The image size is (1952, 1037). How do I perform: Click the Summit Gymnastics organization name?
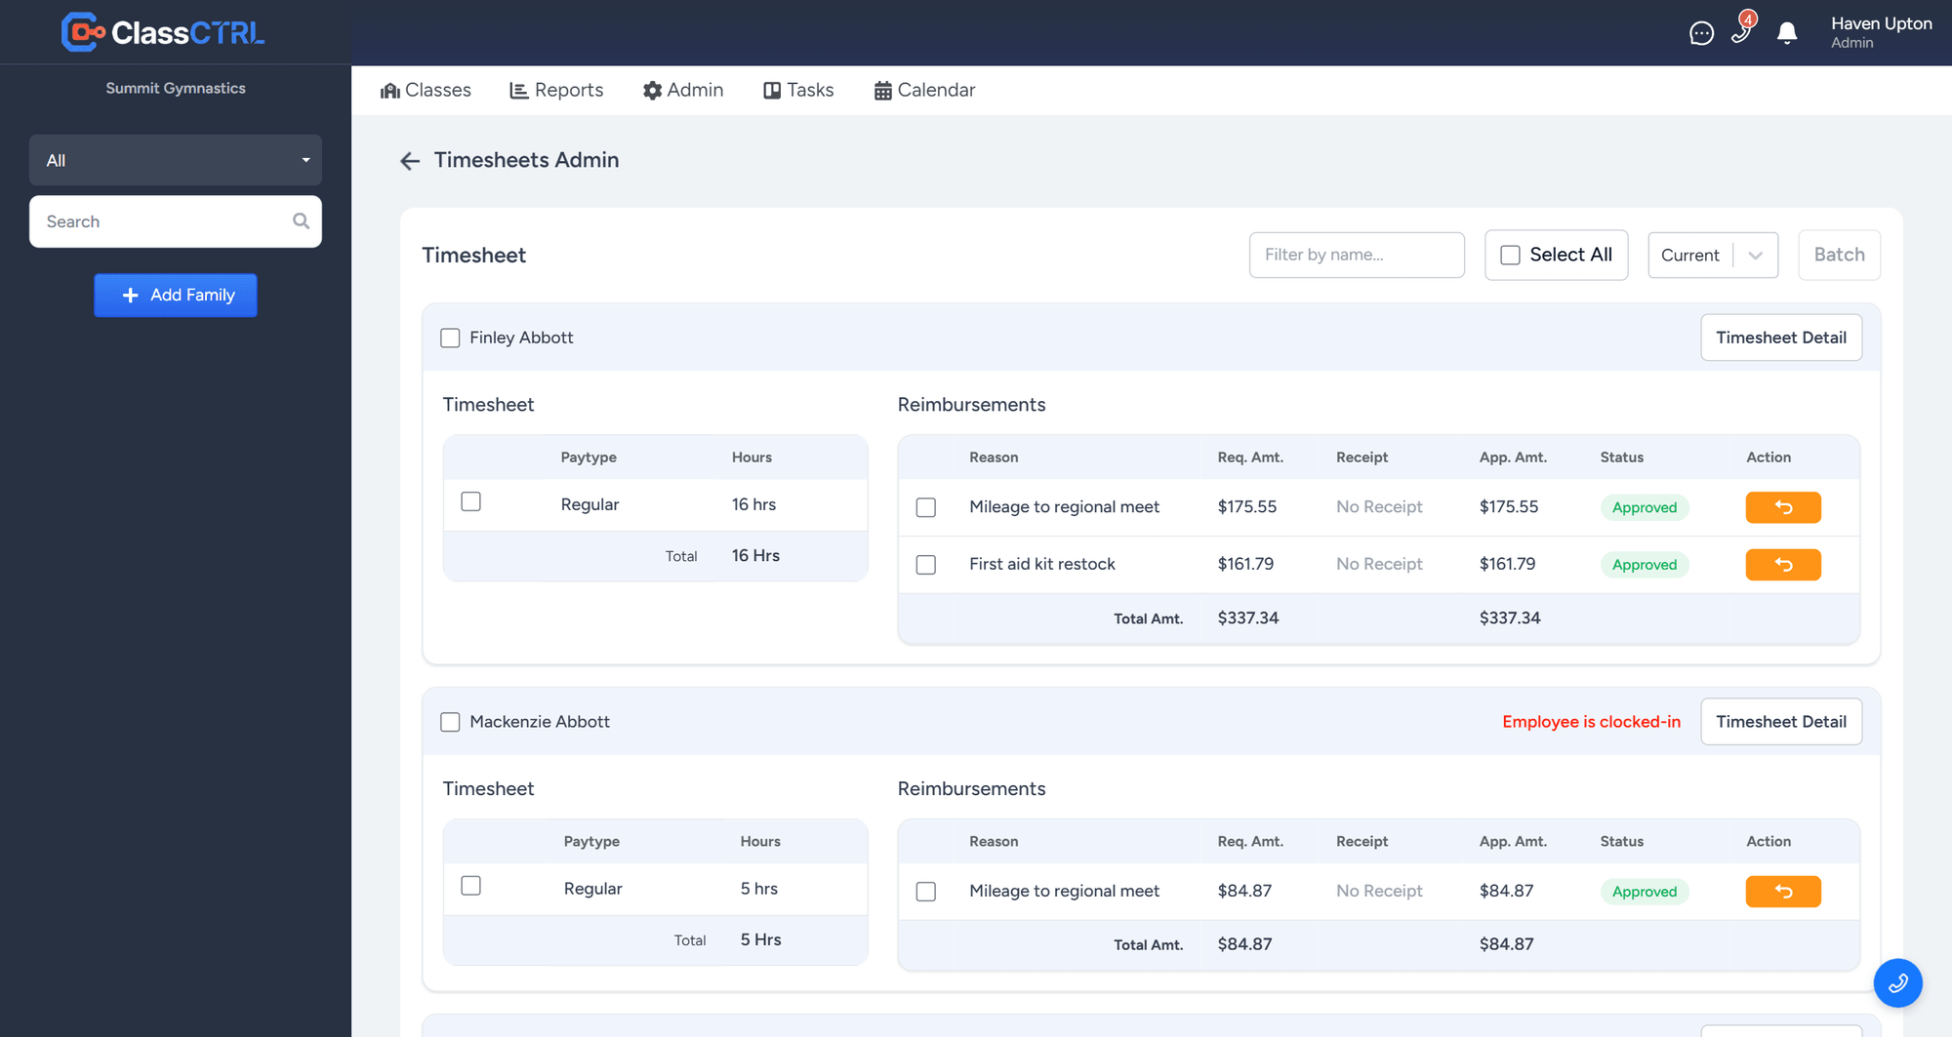(x=176, y=88)
